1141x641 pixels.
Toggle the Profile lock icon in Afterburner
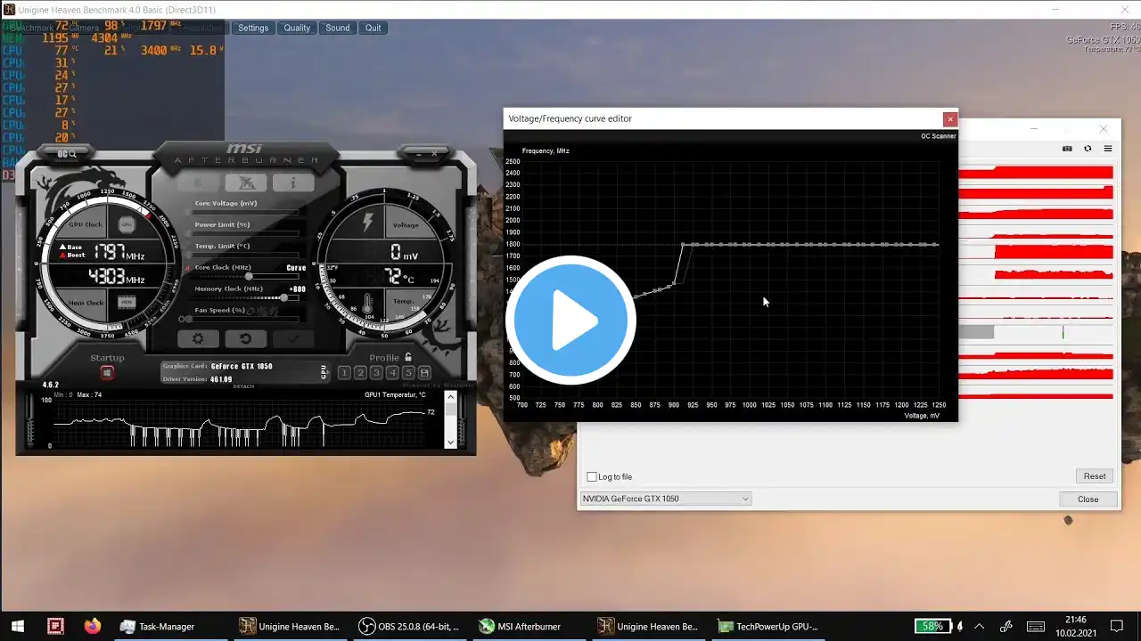click(408, 357)
